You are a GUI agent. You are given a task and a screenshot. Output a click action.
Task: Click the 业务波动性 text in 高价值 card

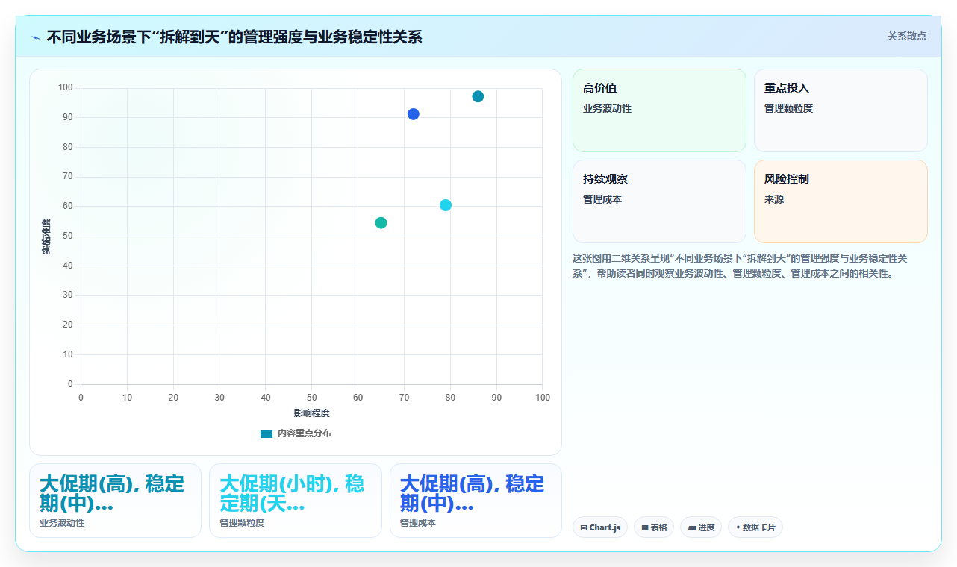607,108
